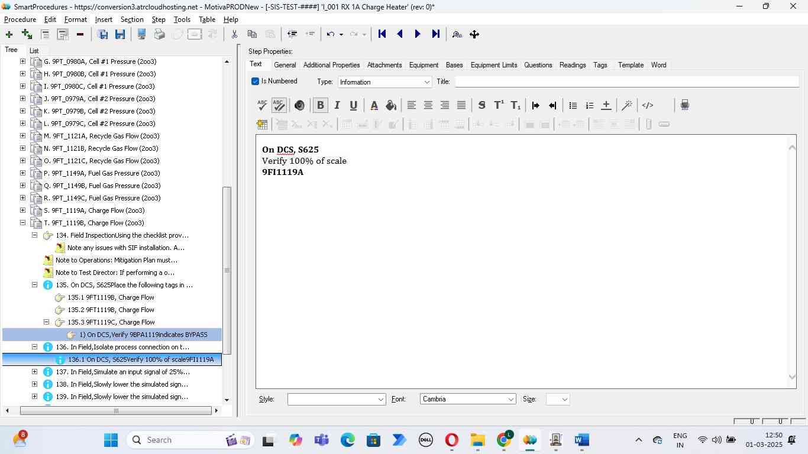Click the print icon in main toolbar
808x454 pixels.
(159, 34)
